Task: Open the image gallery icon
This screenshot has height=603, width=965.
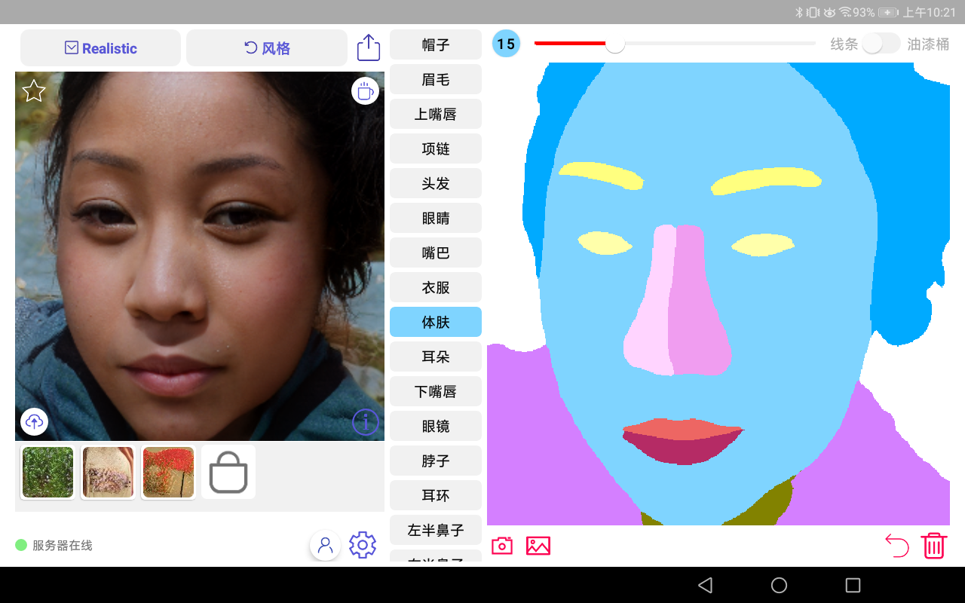Action: click(x=538, y=546)
